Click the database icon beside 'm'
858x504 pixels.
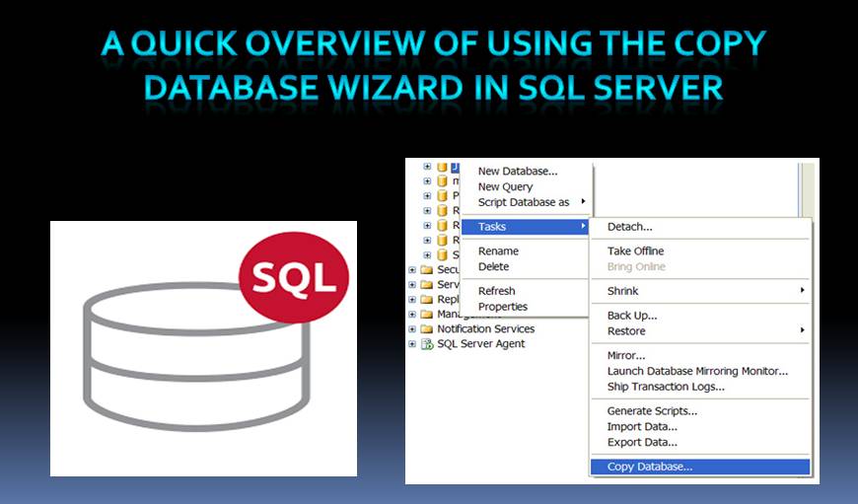point(442,181)
